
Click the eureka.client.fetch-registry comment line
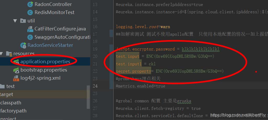click(x=158, y=108)
